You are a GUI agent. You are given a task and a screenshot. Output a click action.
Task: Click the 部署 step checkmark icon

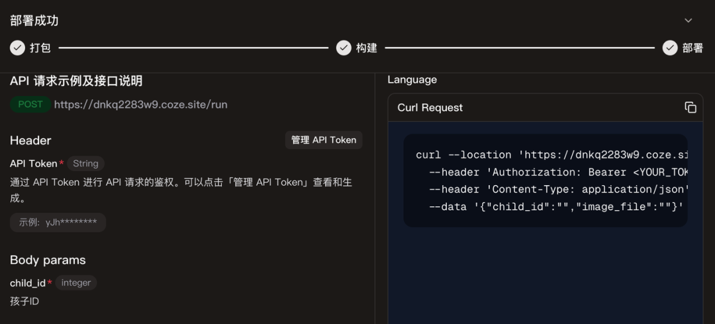[670, 48]
